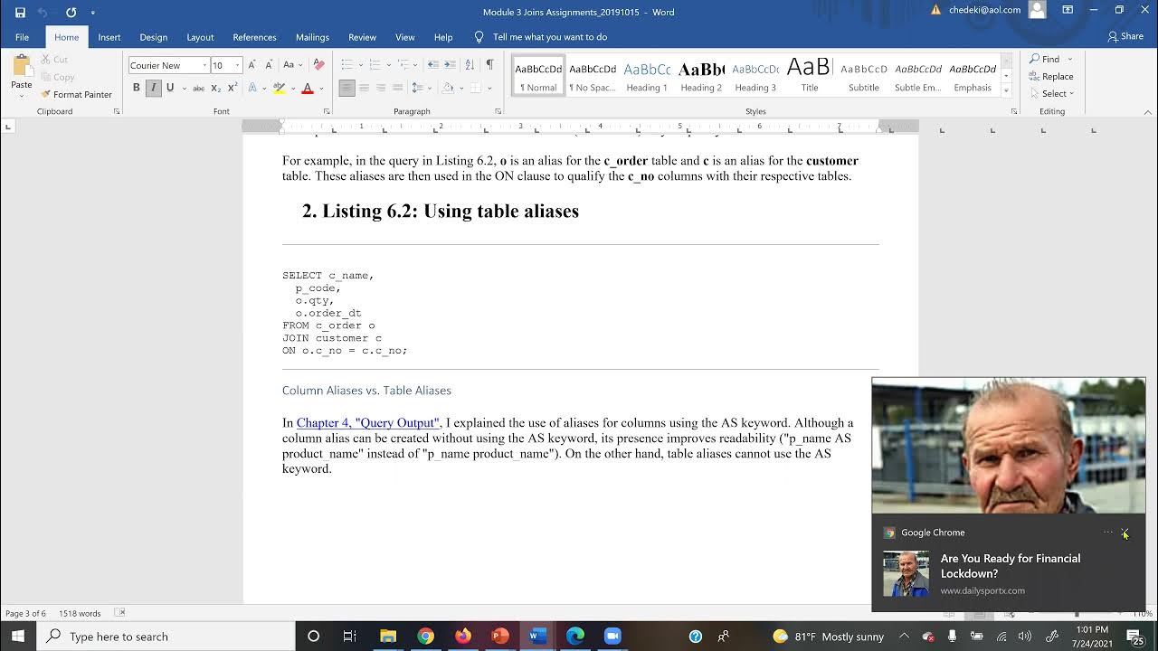Open the font size dropdown

(x=238, y=65)
